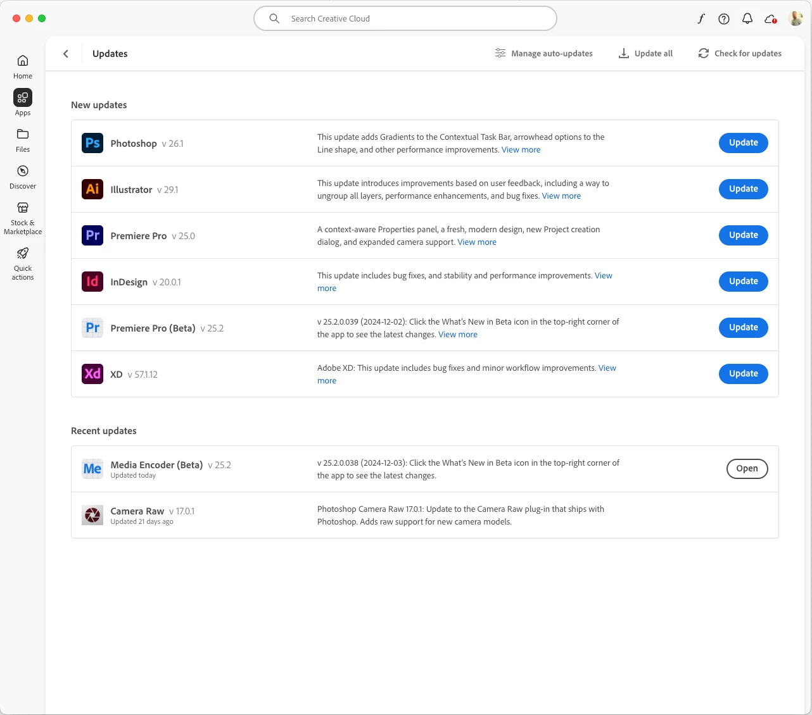Open Media Encoder (Beta)

point(747,469)
